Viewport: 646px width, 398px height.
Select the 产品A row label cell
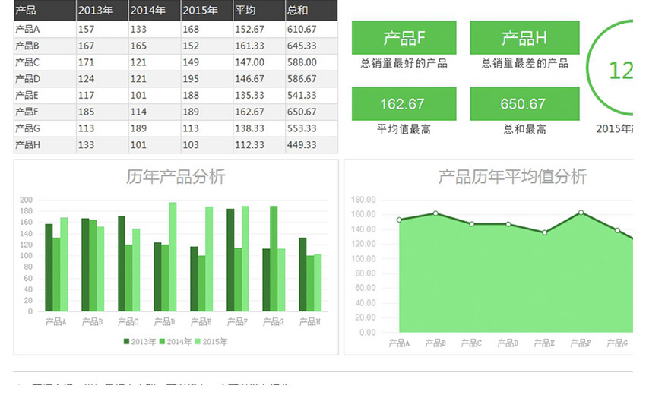(45, 29)
